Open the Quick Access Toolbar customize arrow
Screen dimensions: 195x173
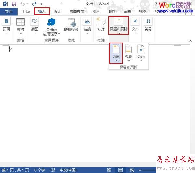tap(41, 4)
